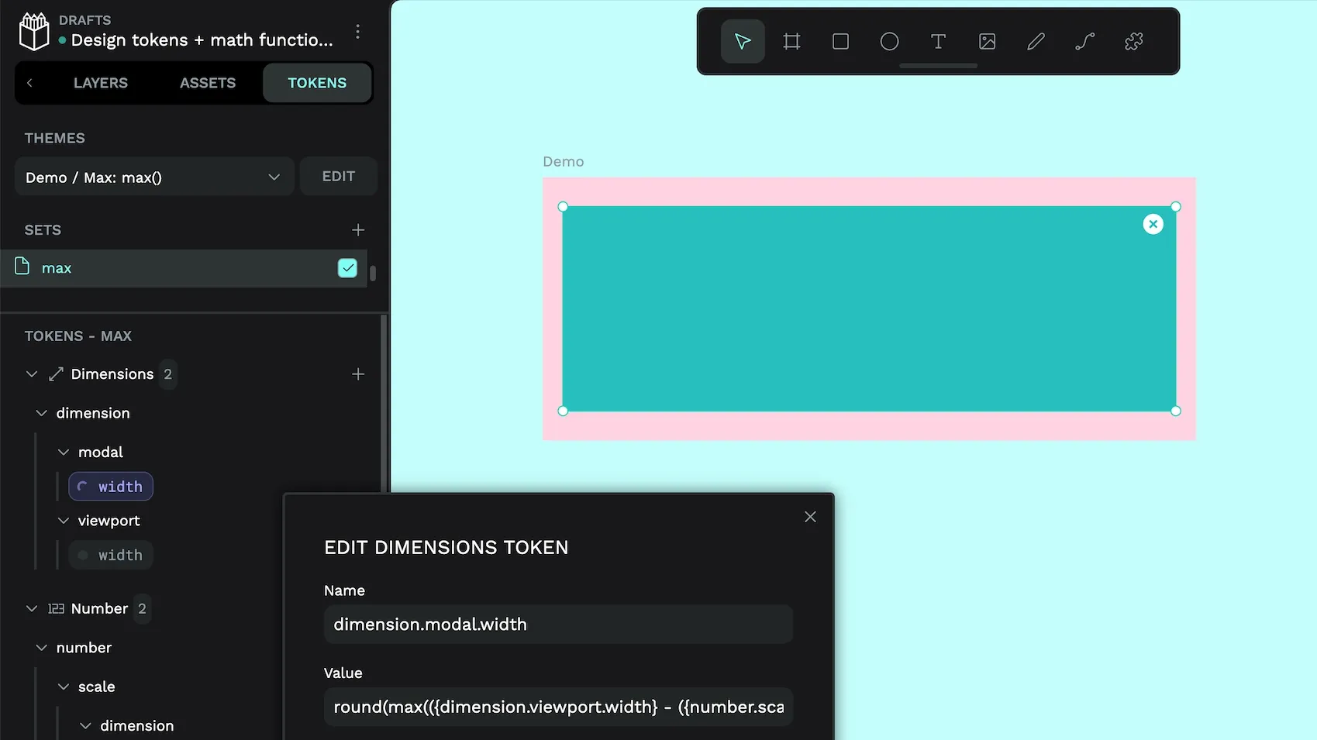The height and width of the screenshot is (740, 1317).
Task: Click the Number 123 icon
Action: click(x=56, y=609)
